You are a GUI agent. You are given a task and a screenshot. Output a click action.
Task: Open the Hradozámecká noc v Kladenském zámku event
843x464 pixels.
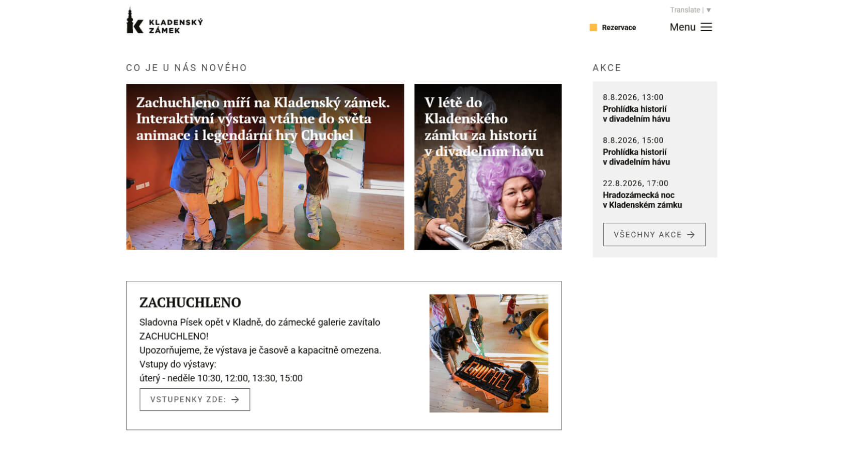click(642, 200)
